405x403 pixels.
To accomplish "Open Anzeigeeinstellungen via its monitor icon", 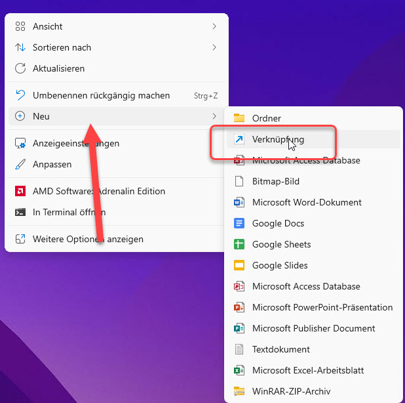I will [x=20, y=143].
